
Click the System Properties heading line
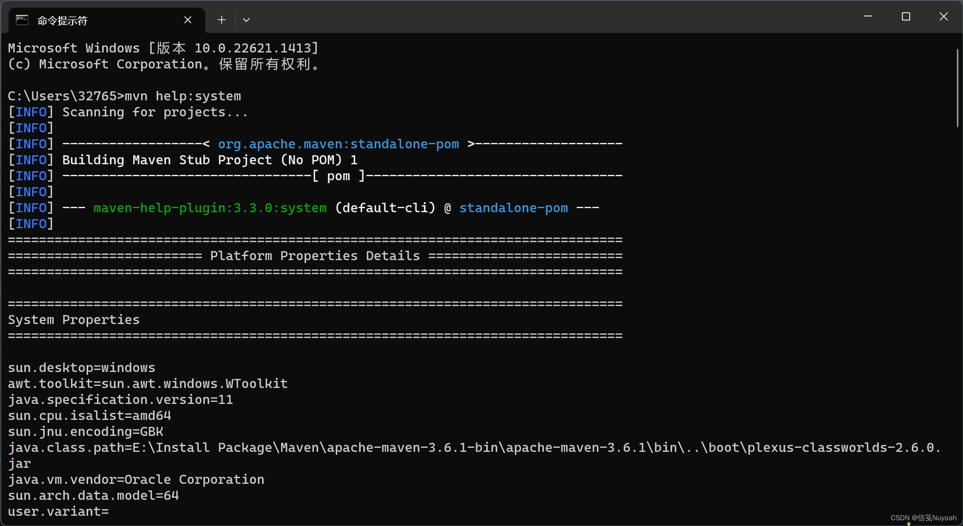pos(74,320)
